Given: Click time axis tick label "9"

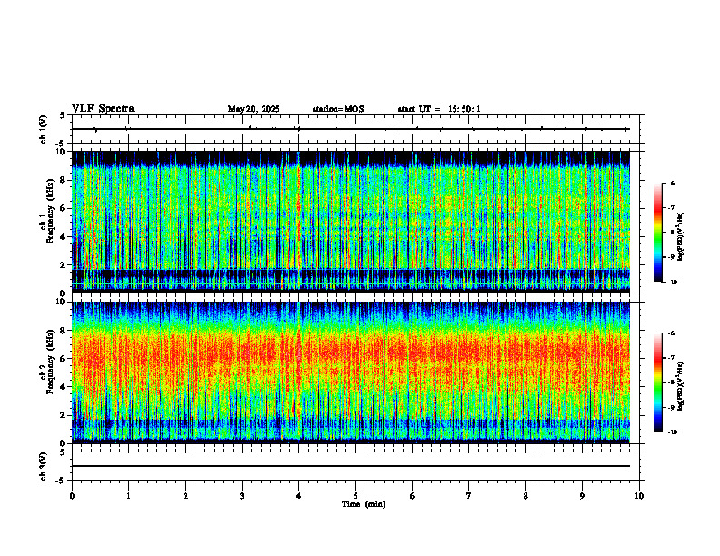Looking at the screenshot, I should tap(582, 496).
